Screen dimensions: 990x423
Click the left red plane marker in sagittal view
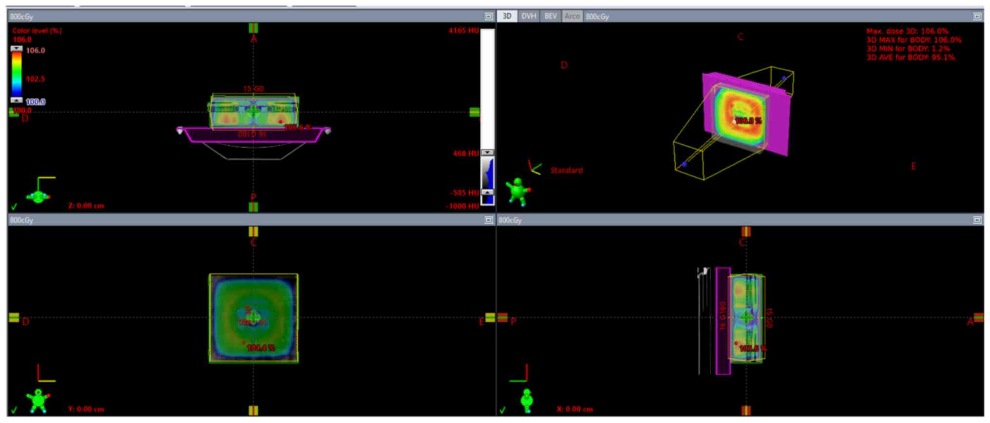[503, 317]
